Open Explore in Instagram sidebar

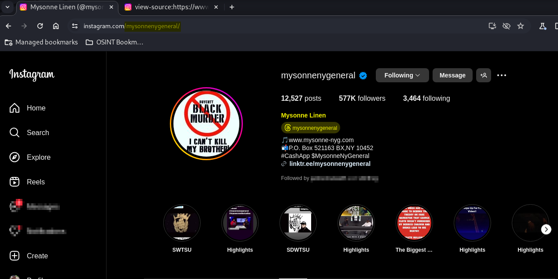pyautogui.click(x=30, y=157)
